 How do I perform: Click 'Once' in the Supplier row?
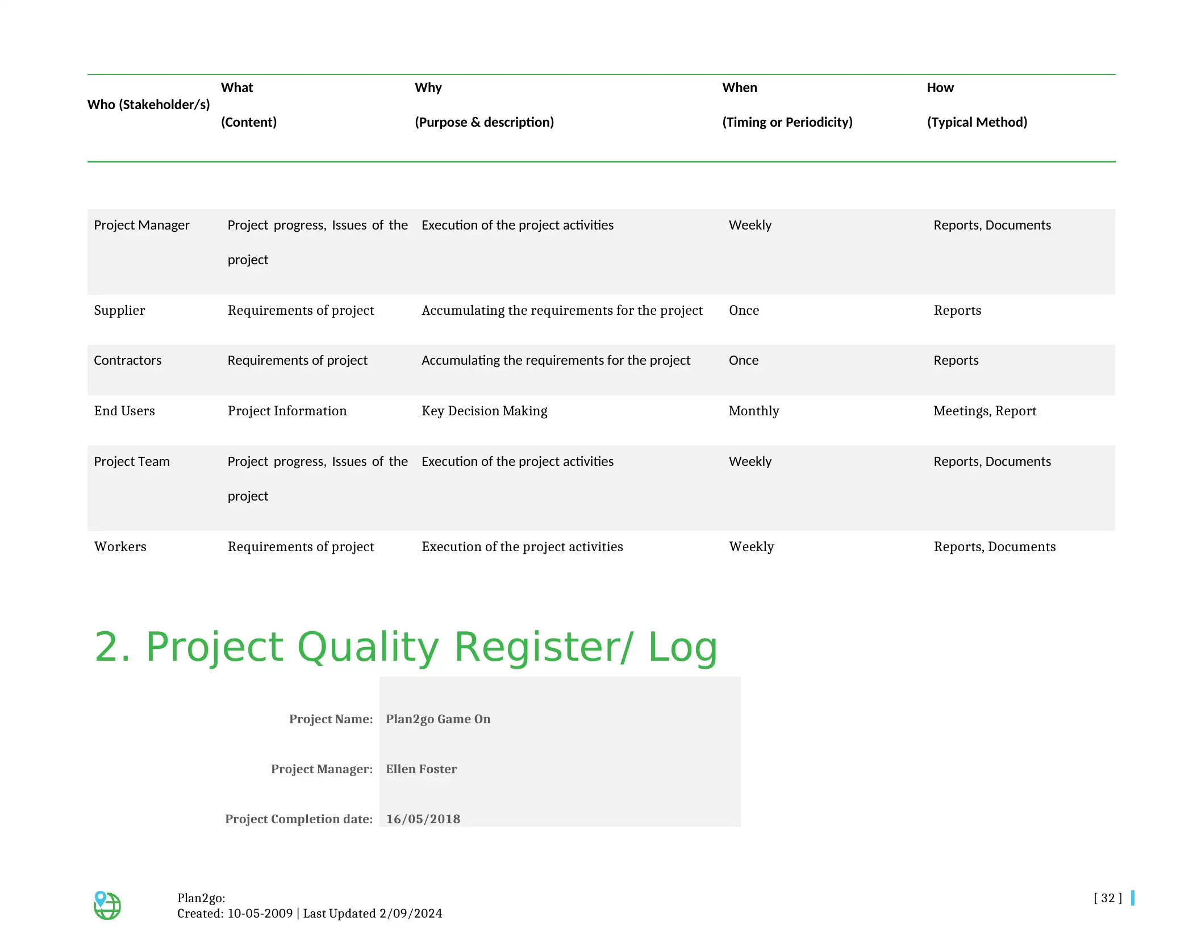coord(744,310)
